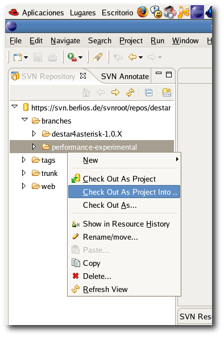Collapse the branches folder node
224x337 pixels.
tap(24, 120)
